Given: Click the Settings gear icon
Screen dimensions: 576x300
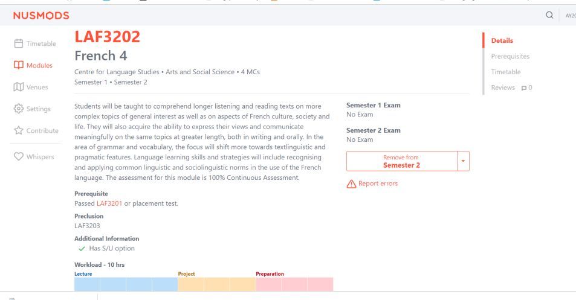Looking at the screenshot, I should pyautogui.click(x=18, y=109).
